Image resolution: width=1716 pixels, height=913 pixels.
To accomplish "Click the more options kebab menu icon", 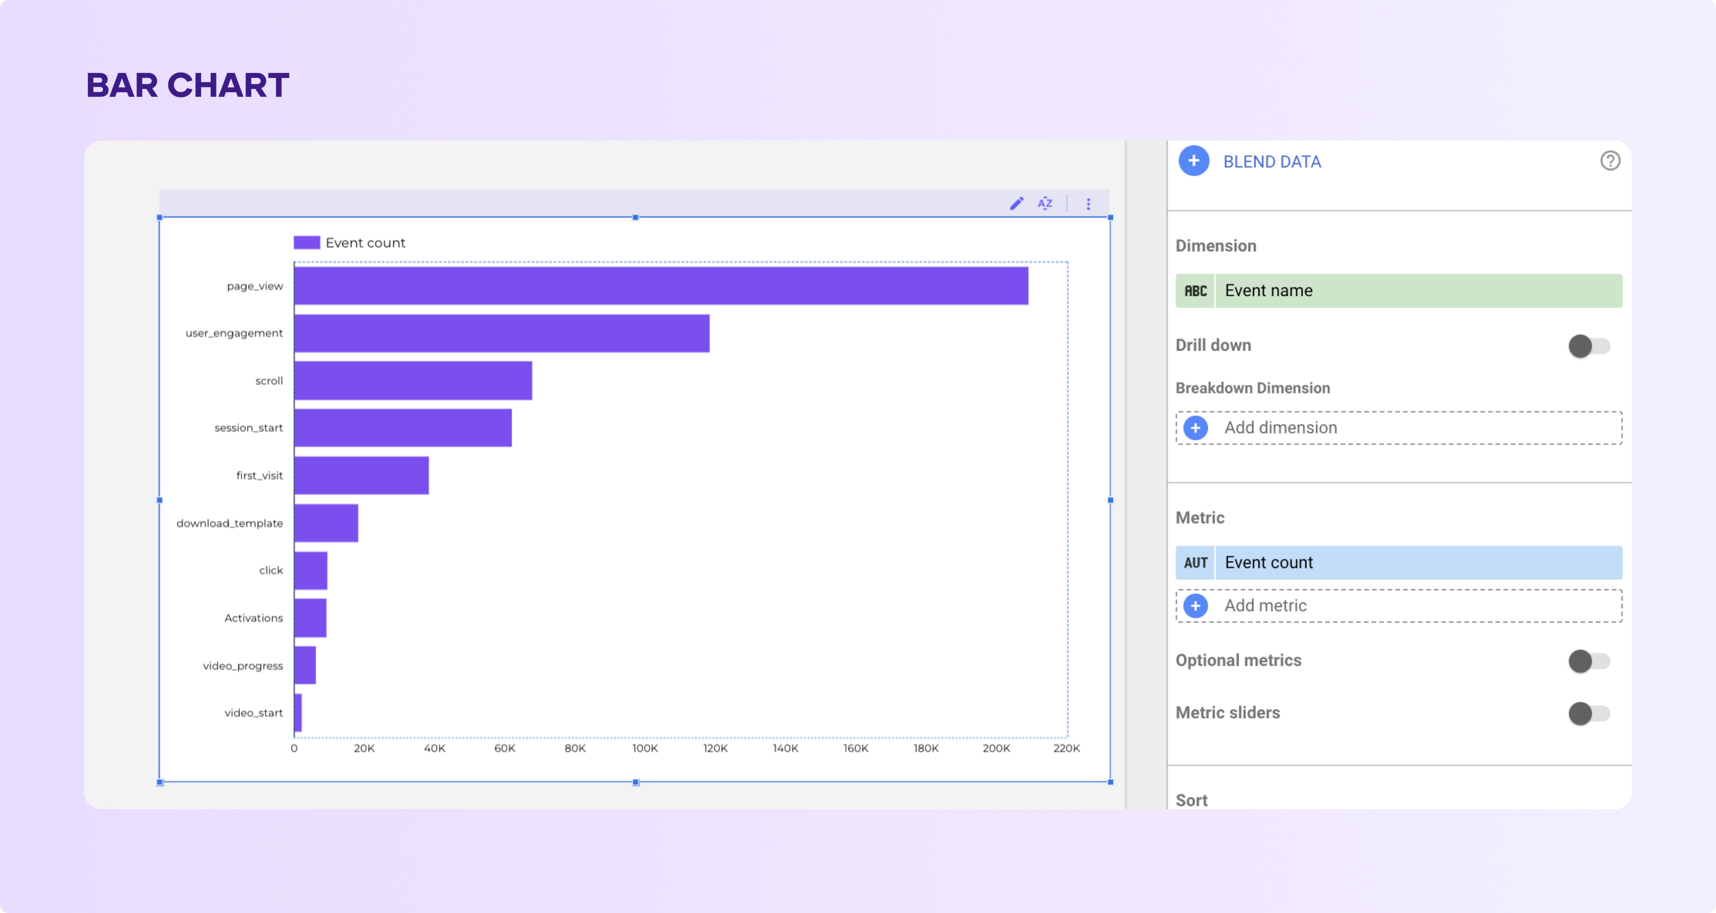I will [1086, 203].
